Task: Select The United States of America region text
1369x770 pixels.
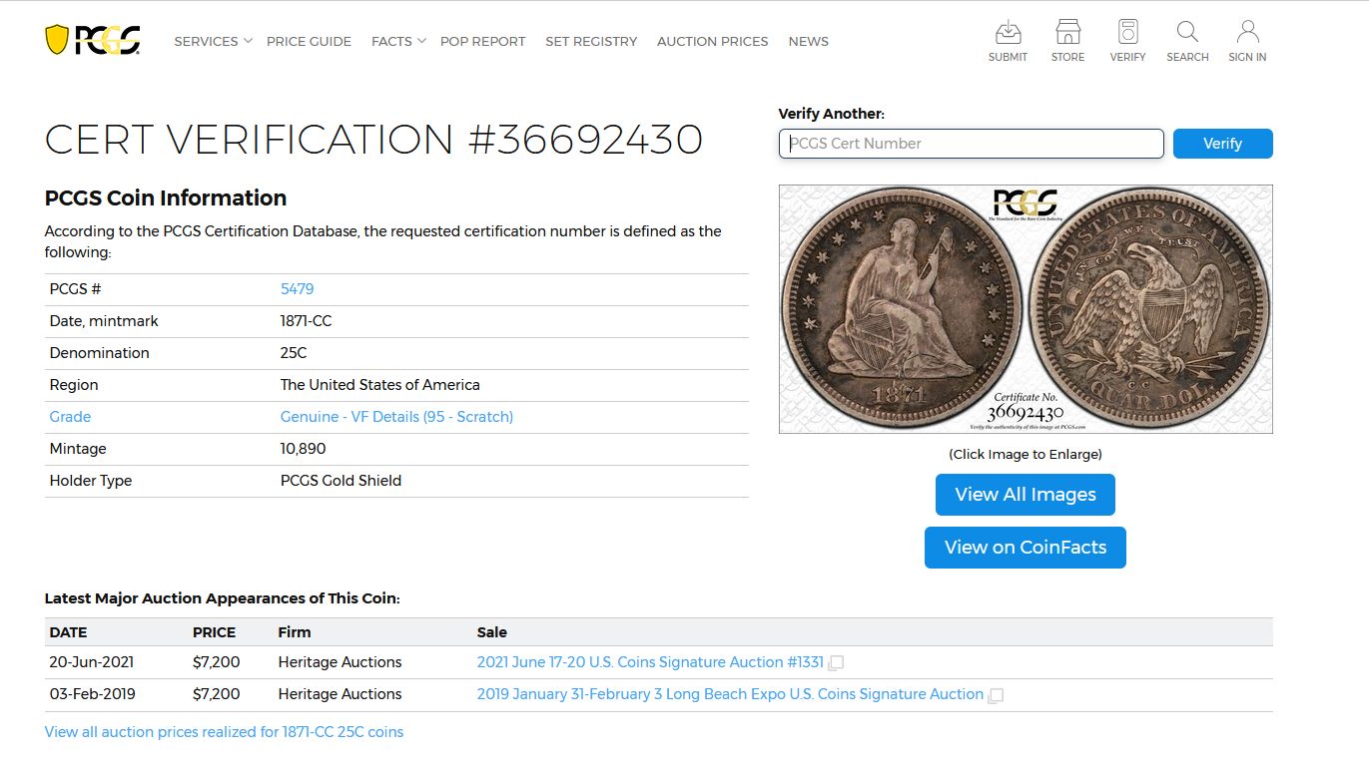Action: coord(379,385)
